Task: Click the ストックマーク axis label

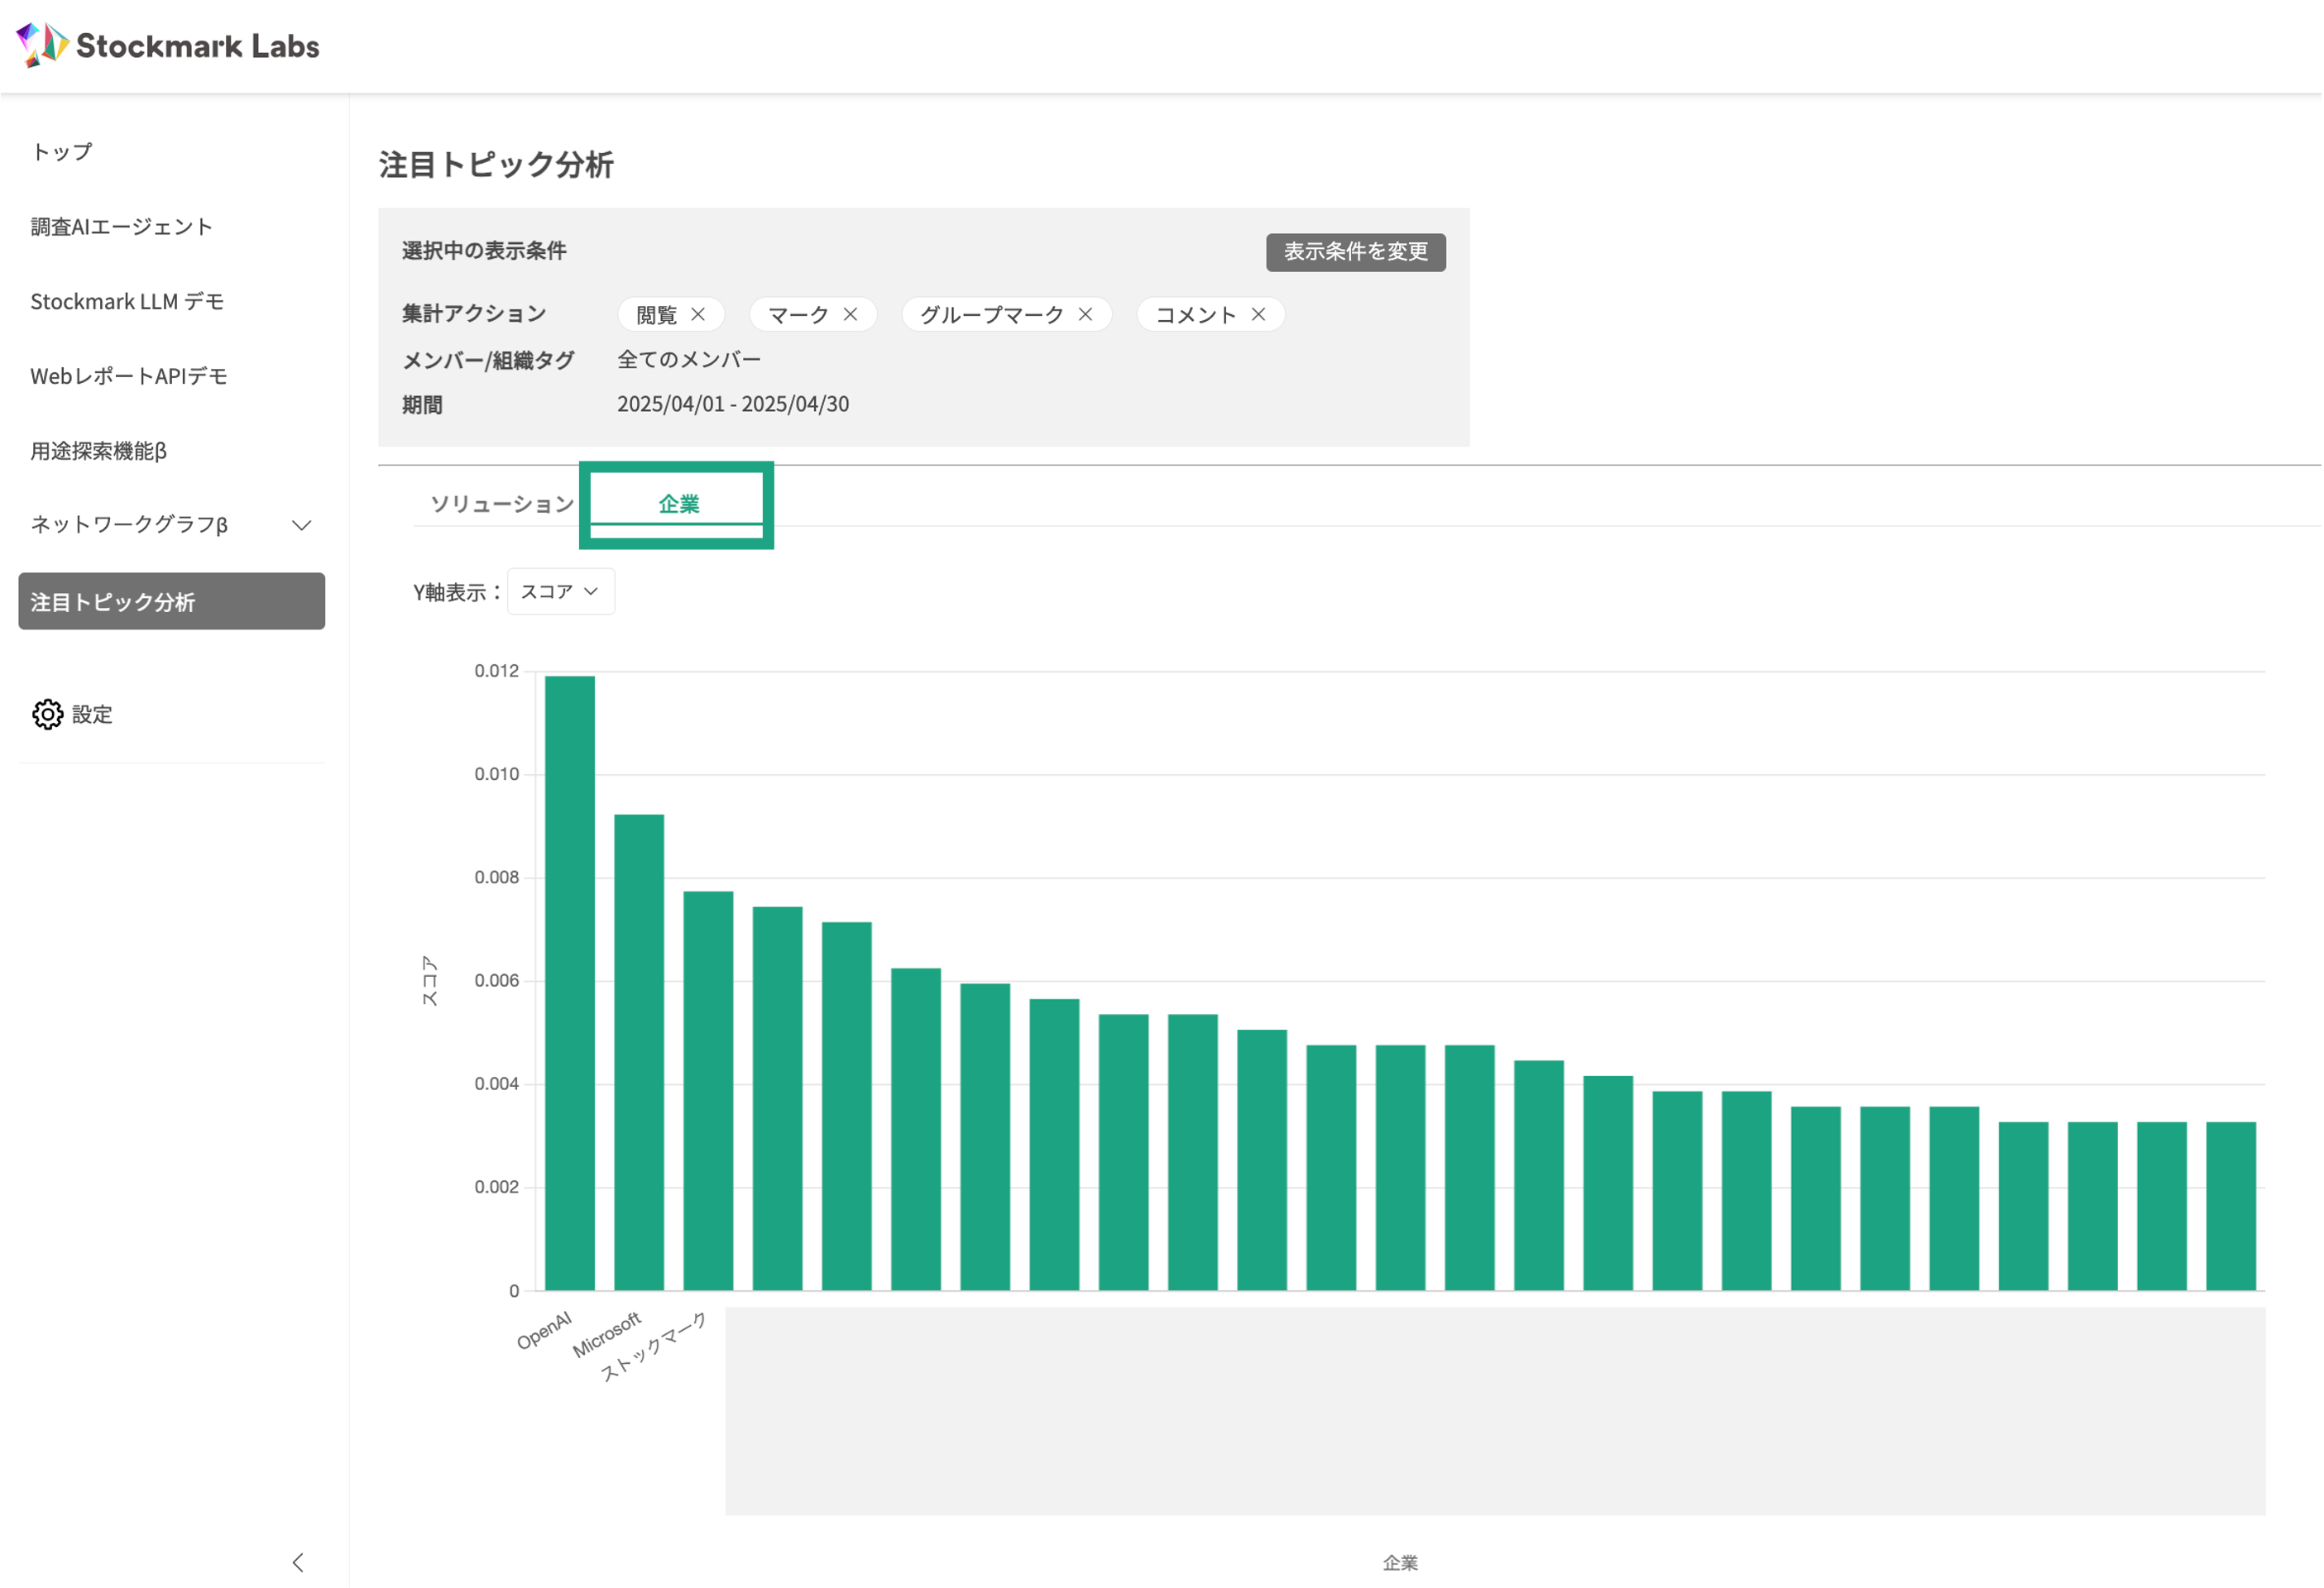Action: [654, 1347]
